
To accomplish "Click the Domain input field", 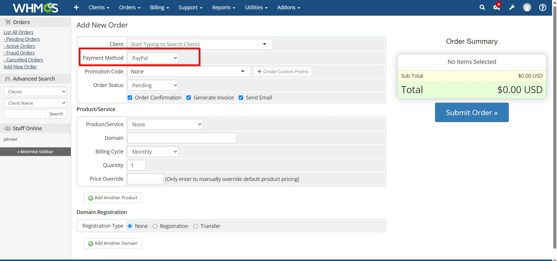I will pos(182,138).
